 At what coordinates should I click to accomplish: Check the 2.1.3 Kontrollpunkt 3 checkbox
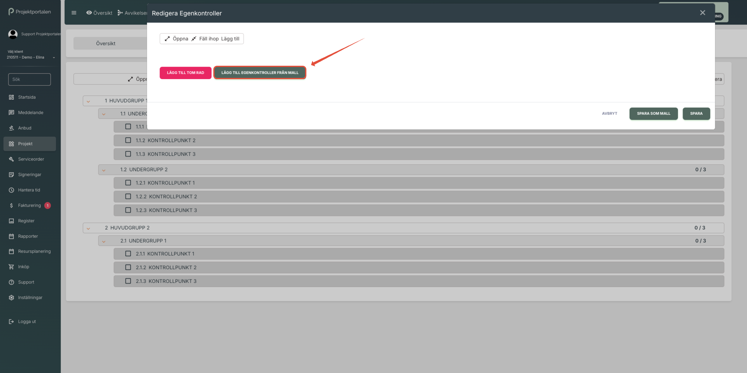pos(128,281)
